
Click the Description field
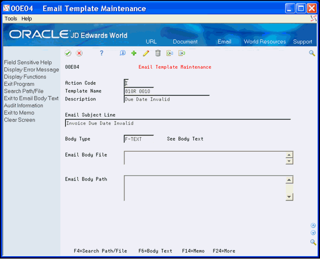click(x=167, y=99)
